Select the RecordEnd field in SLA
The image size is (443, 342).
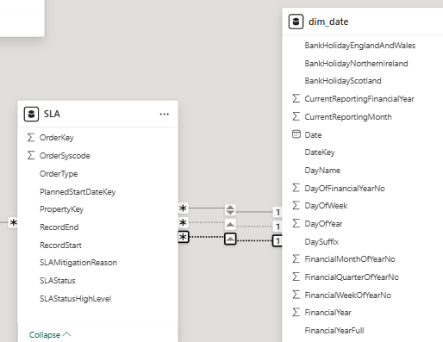59,227
